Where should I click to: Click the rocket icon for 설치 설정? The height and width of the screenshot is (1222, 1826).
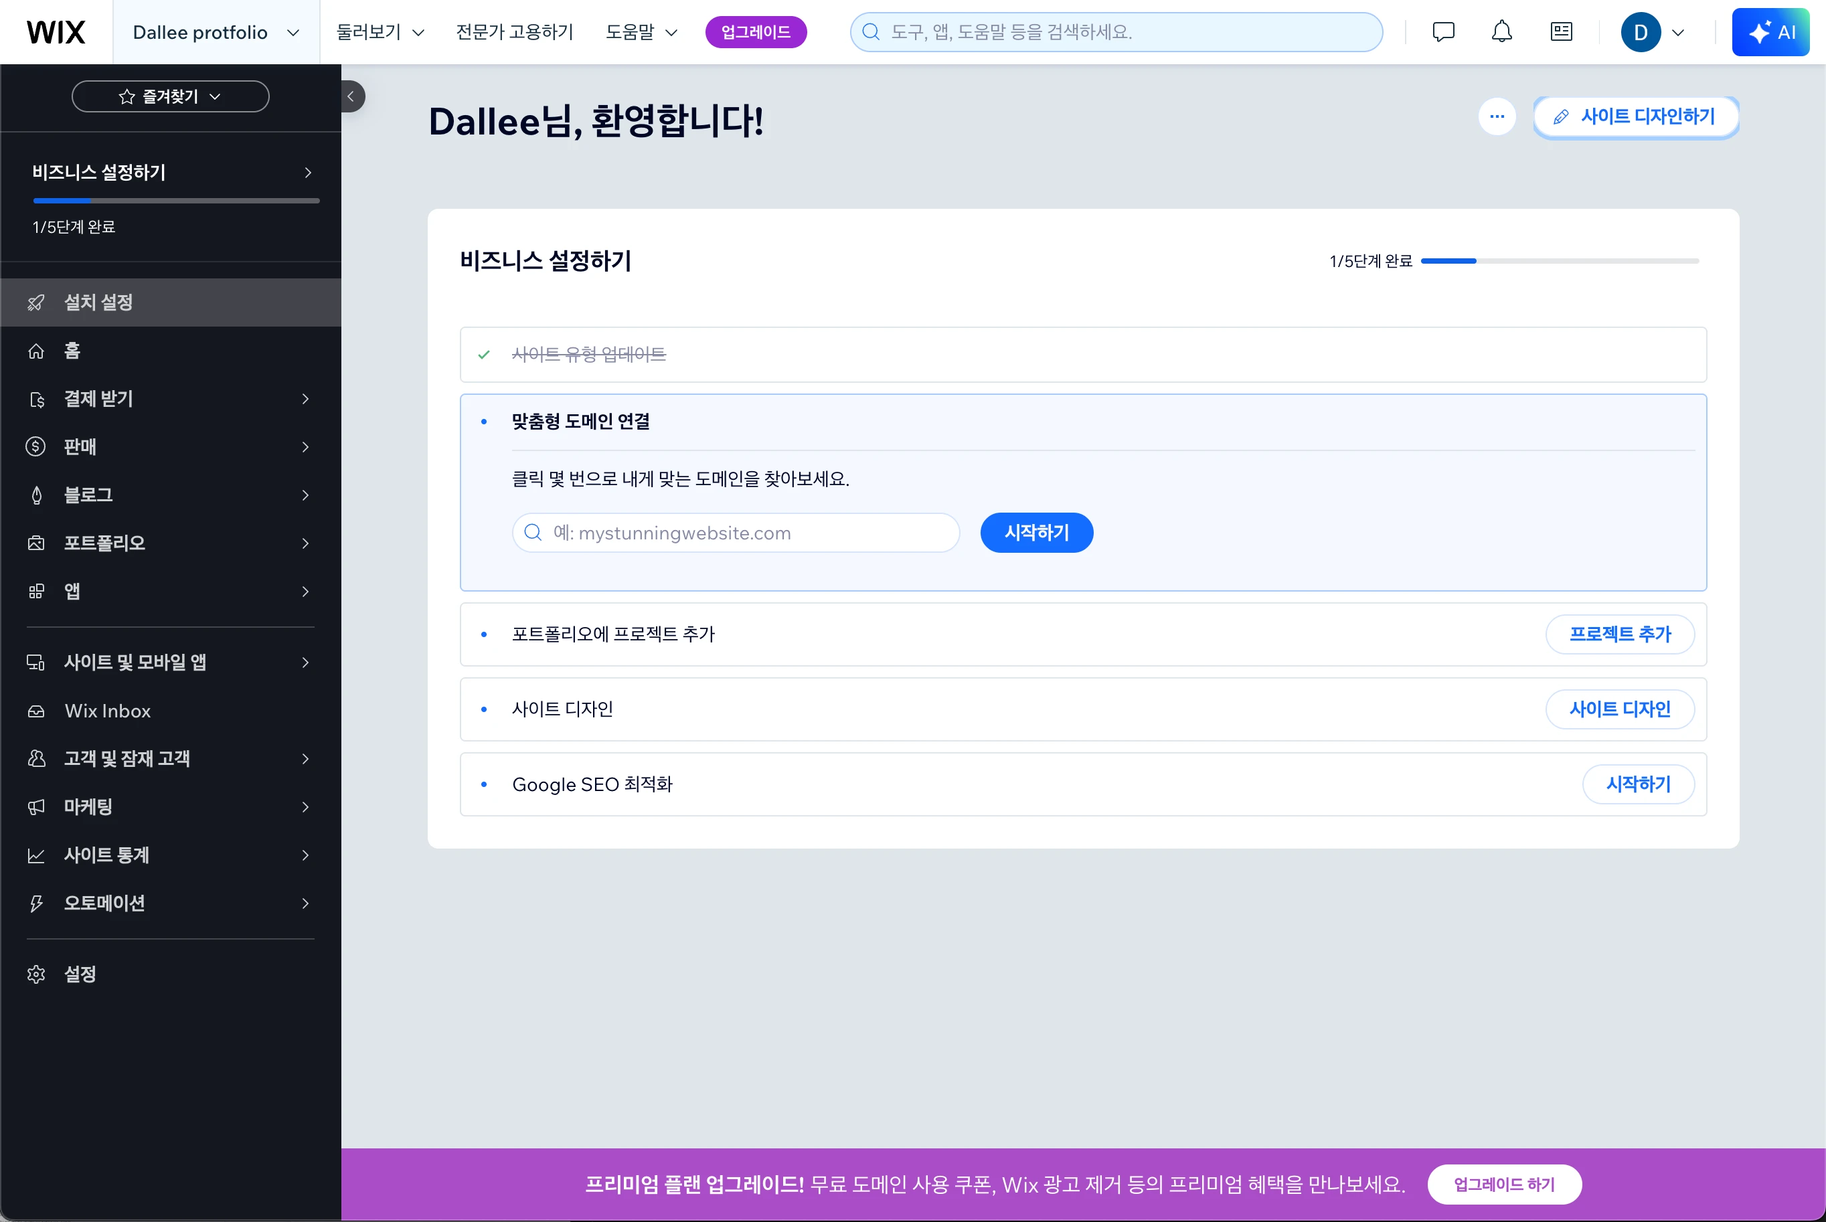click(36, 302)
